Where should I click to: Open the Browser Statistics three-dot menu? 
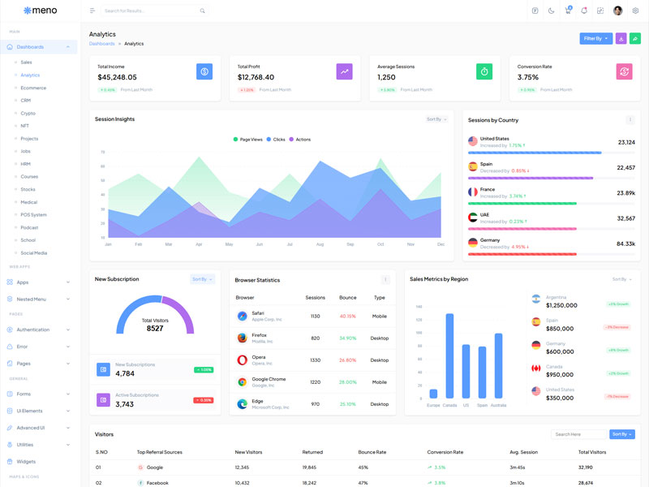click(385, 280)
